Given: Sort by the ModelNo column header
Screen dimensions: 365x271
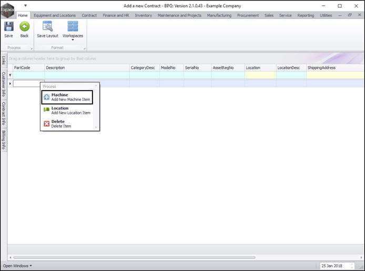Looking at the screenshot, I should click(171, 68).
